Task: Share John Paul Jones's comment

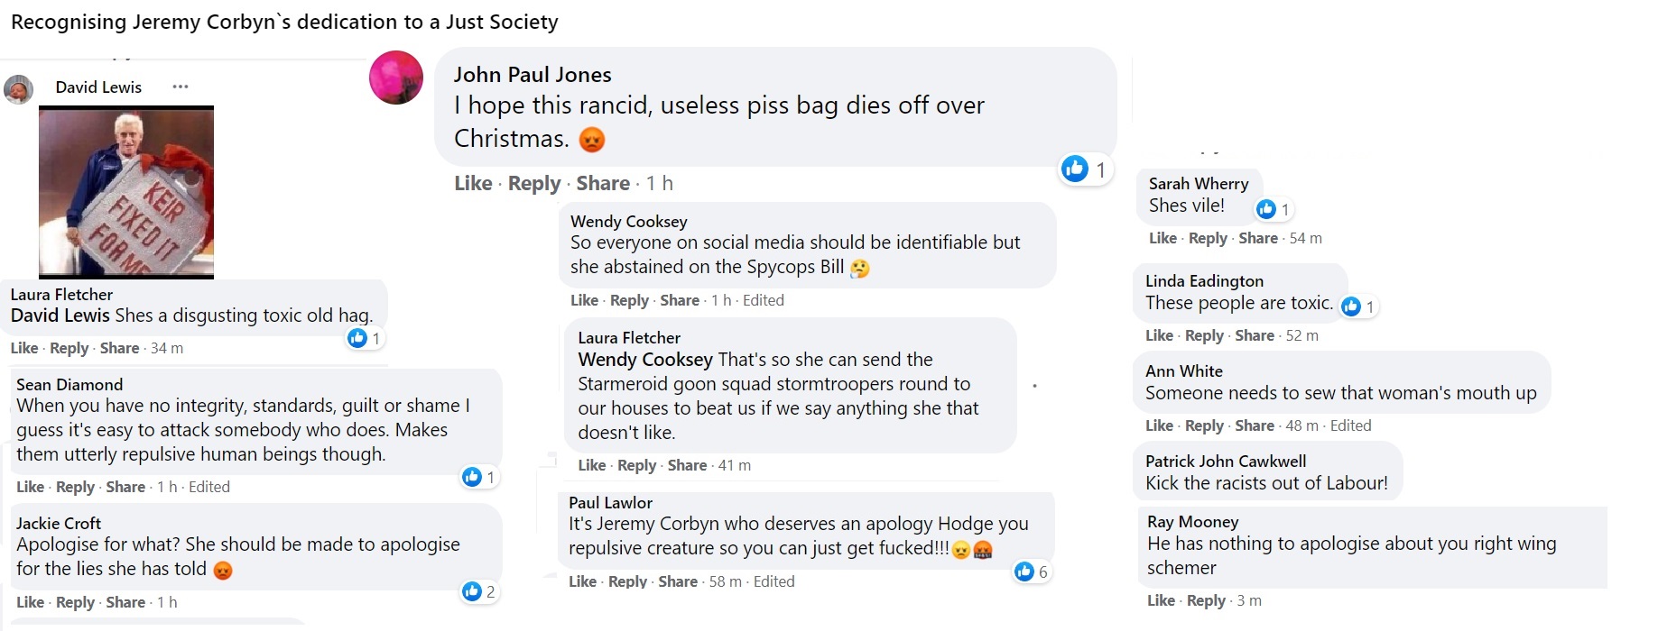Action: click(603, 183)
